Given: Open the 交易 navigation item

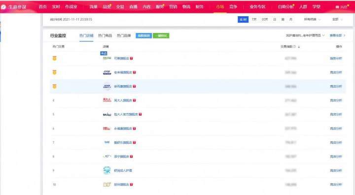Looking at the screenshot, I should (x=120, y=7).
